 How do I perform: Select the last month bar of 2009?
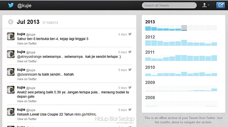214,90
